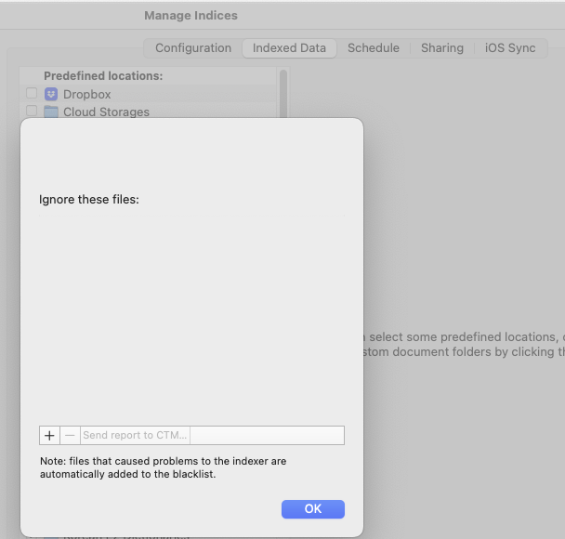Open the Schedule tab
The width and height of the screenshot is (565, 539).
(x=373, y=48)
